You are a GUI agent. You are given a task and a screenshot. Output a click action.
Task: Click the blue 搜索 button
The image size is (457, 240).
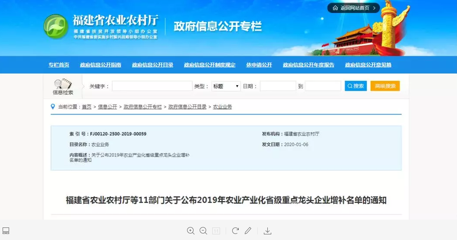(355, 86)
